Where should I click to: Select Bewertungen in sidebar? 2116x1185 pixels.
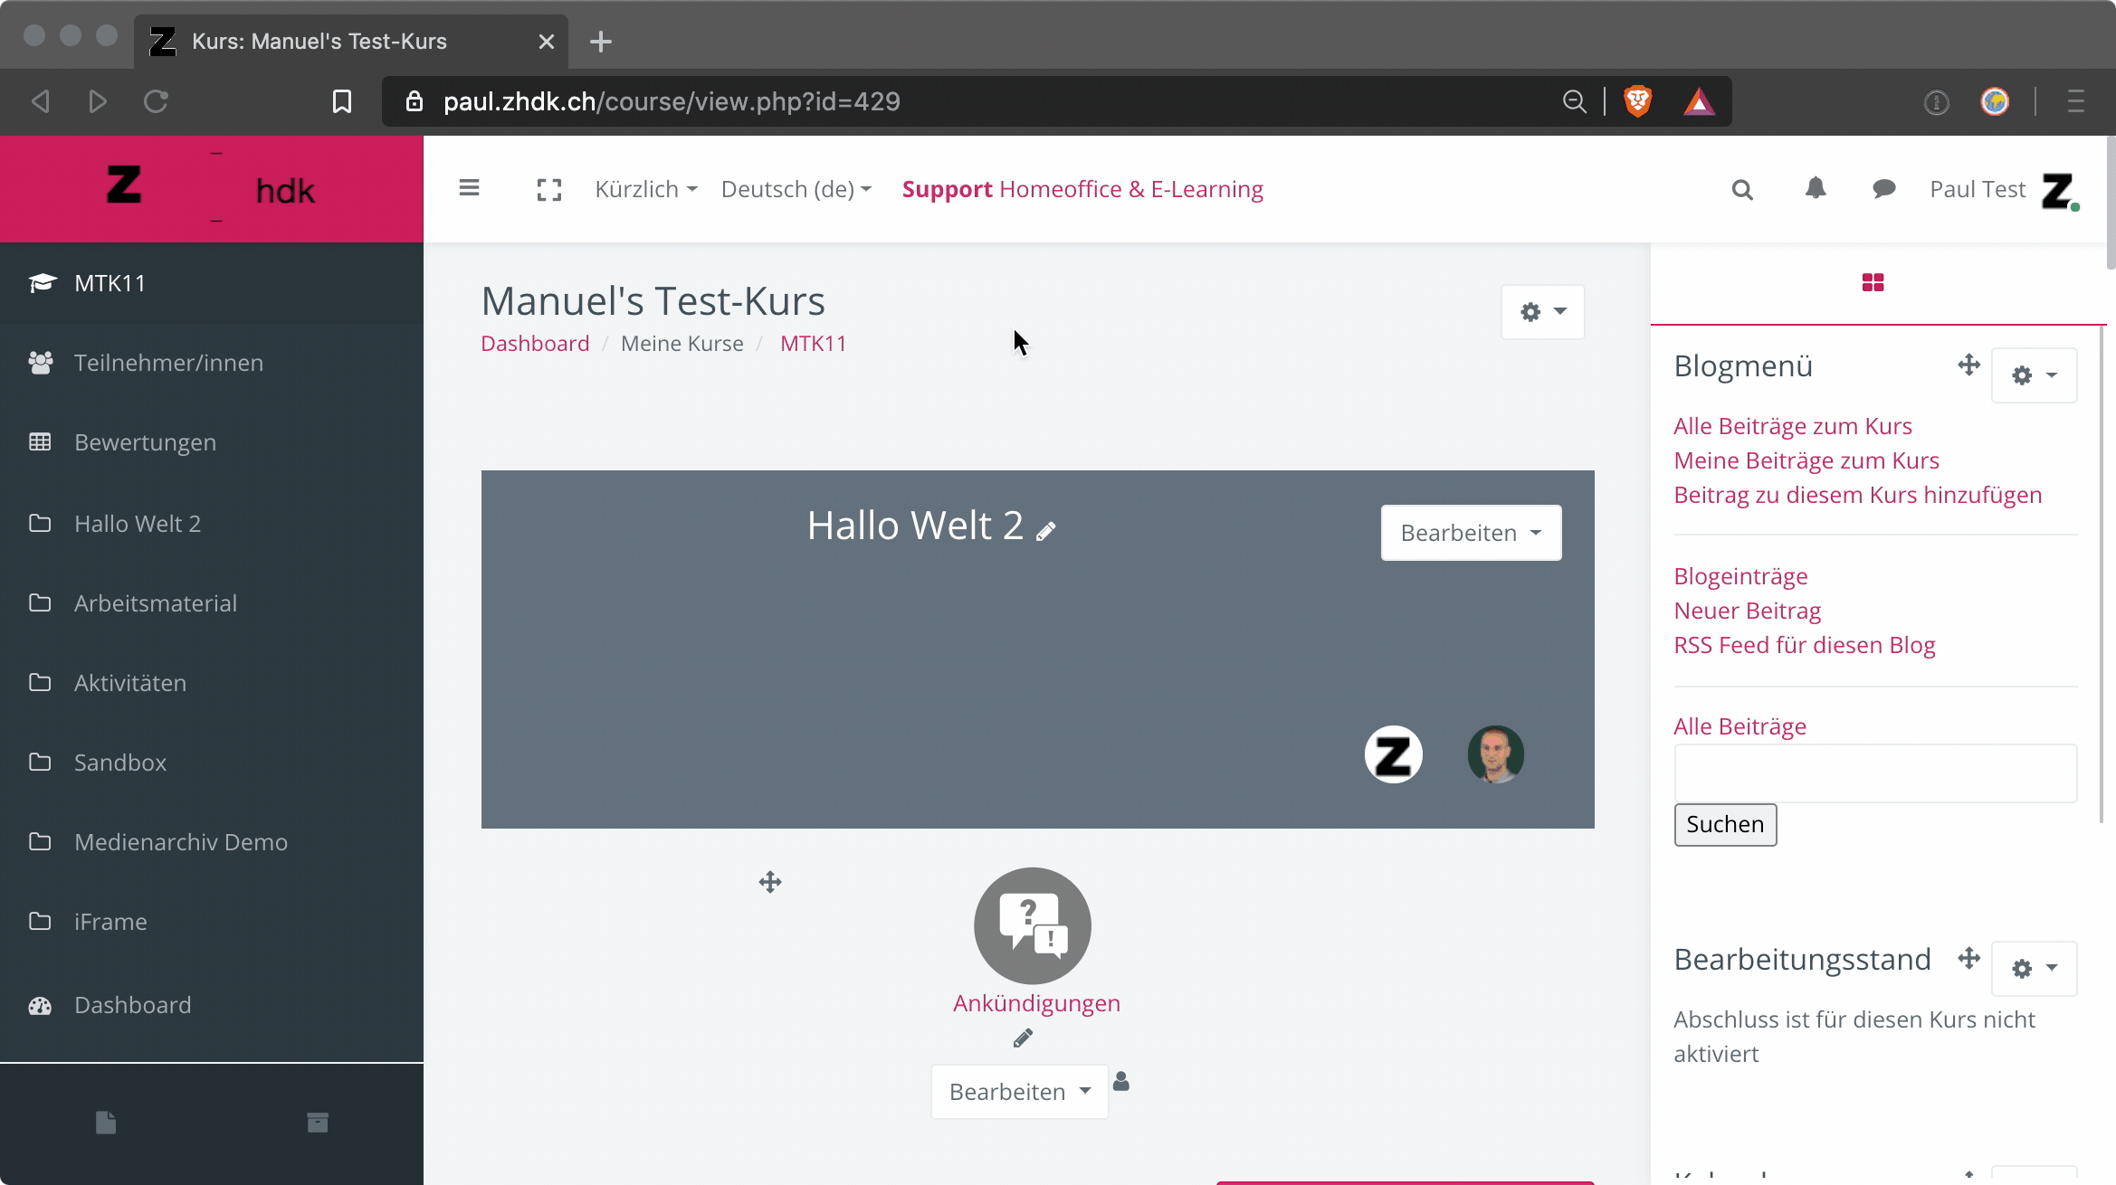click(145, 442)
